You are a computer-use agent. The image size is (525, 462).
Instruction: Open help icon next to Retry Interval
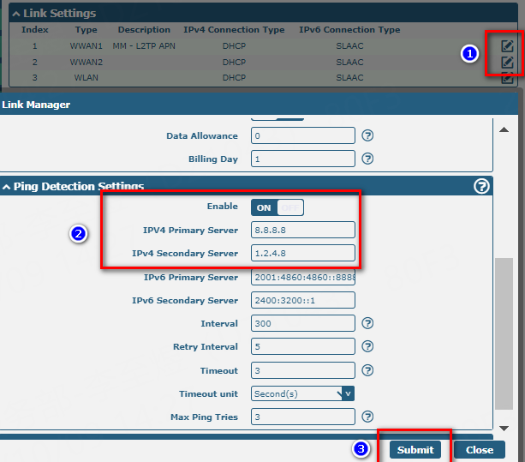(367, 347)
